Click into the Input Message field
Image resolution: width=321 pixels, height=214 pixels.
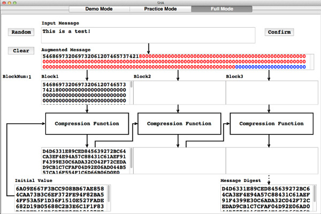click(x=150, y=35)
